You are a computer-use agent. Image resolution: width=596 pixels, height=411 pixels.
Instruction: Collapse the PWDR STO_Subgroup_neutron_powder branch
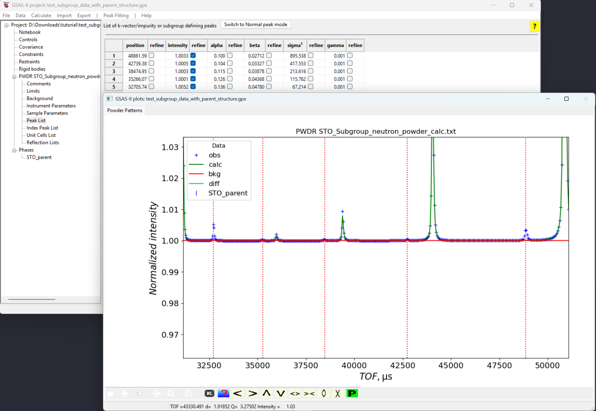[x=14, y=77]
